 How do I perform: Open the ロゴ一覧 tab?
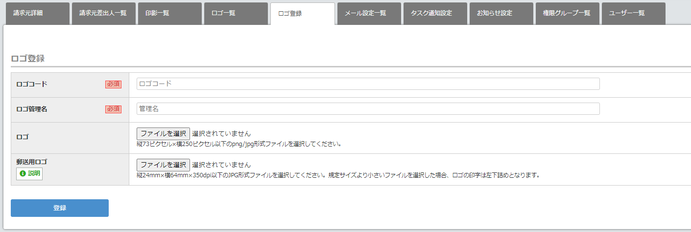(x=236, y=13)
